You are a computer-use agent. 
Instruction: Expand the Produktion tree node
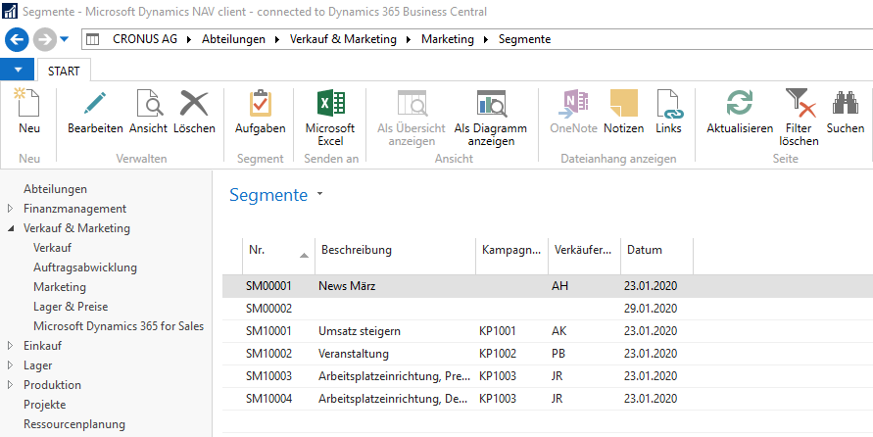coord(10,385)
